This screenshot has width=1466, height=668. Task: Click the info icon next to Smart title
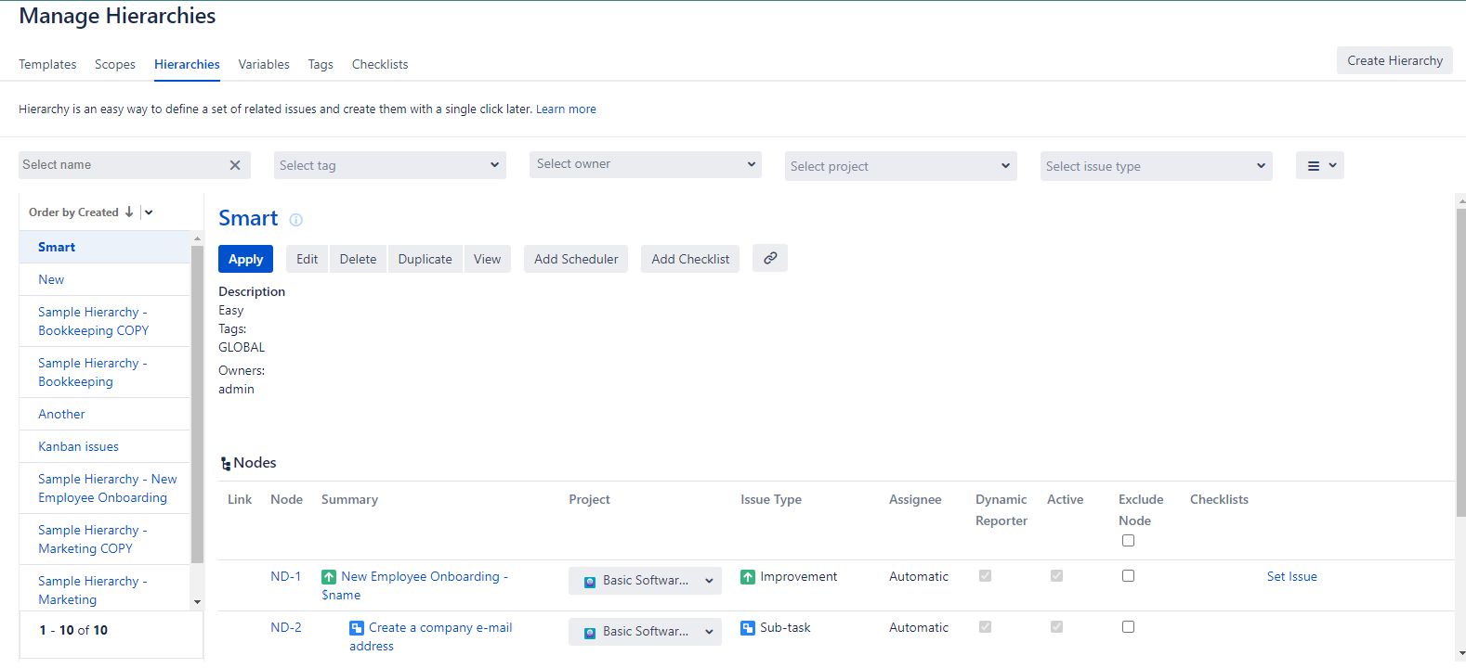(295, 220)
